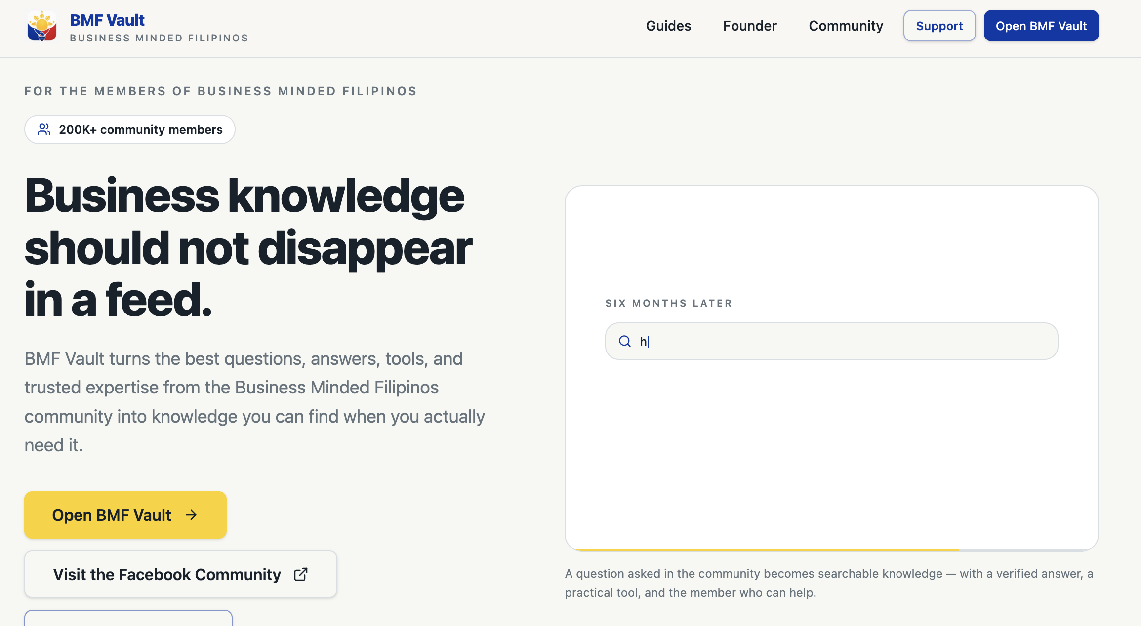Click the 'BUSINESS MINDED FILIPINOS' tagline under logo

(x=159, y=38)
